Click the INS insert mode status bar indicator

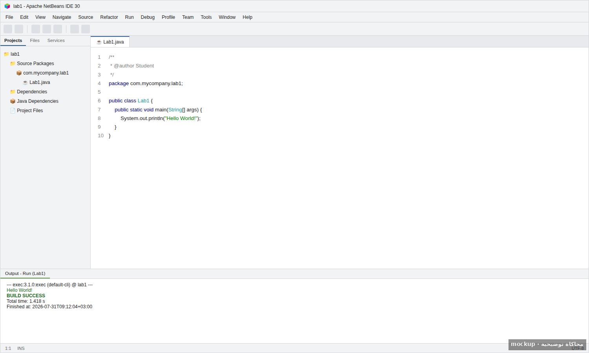(x=21, y=348)
